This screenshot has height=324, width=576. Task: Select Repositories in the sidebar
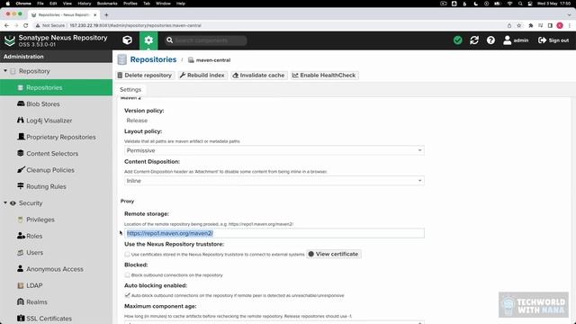56,87
